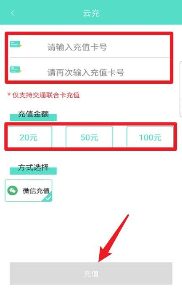Click the card icon beside 请再次输入充值卡号

(x=16, y=69)
